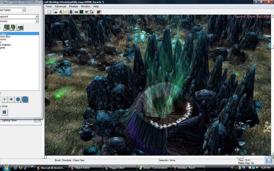
Task: Click vertical scrollbar down arrow
Action: pyautogui.click(x=272, y=154)
